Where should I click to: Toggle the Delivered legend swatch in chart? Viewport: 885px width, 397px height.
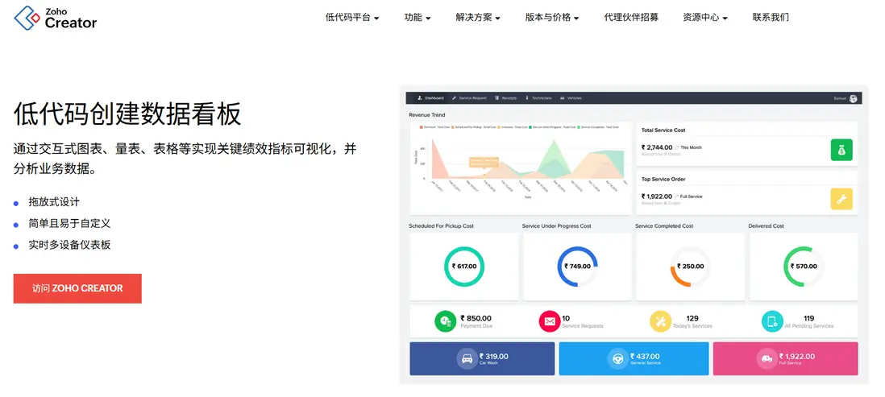(x=422, y=127)
